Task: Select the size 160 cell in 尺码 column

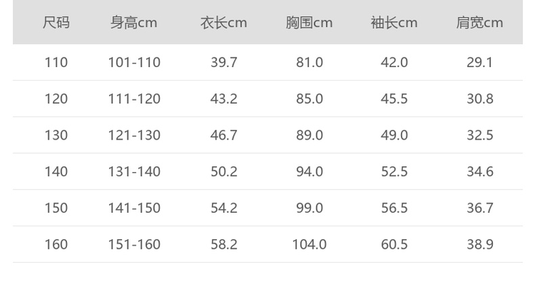Action: coord(56,244)
